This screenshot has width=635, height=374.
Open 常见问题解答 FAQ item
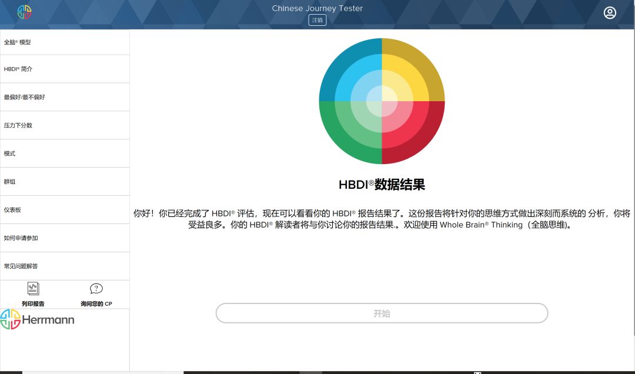65,266
